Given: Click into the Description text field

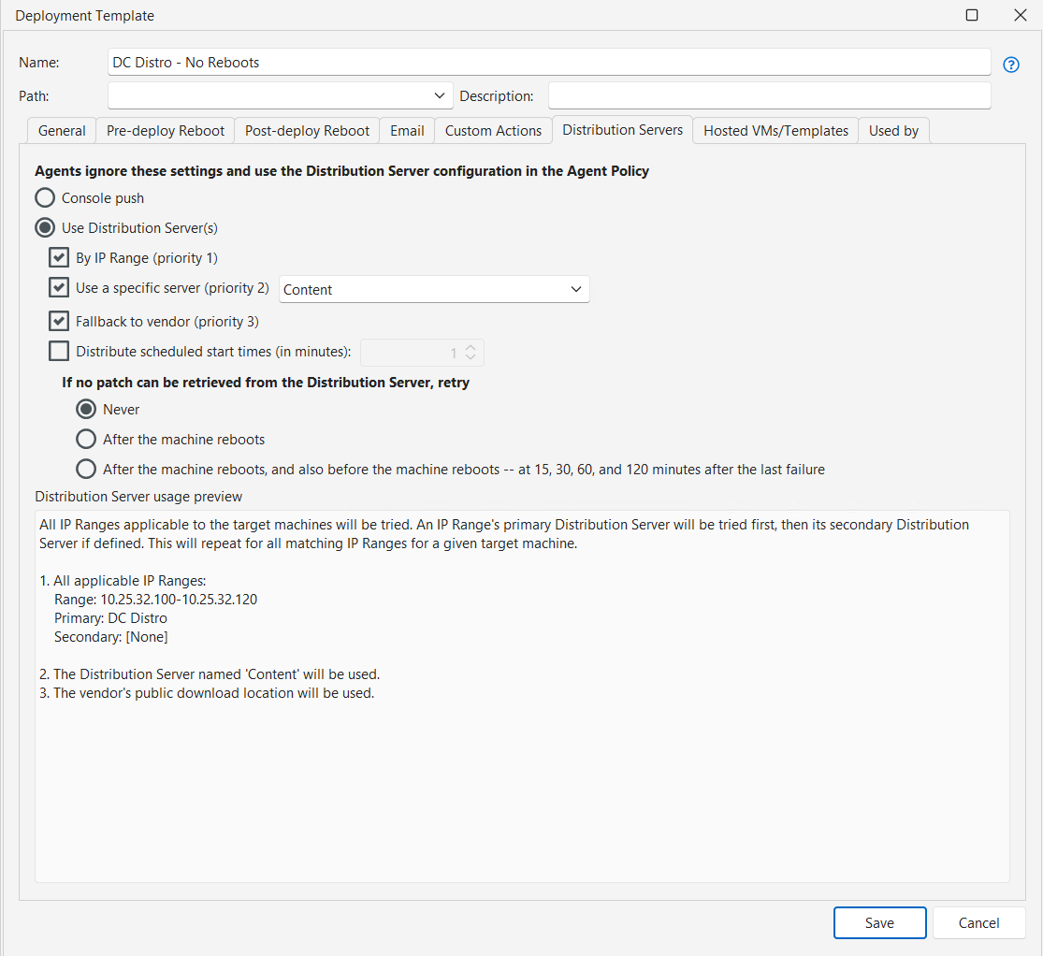Looking at the screenshot, I should point(768,95).
